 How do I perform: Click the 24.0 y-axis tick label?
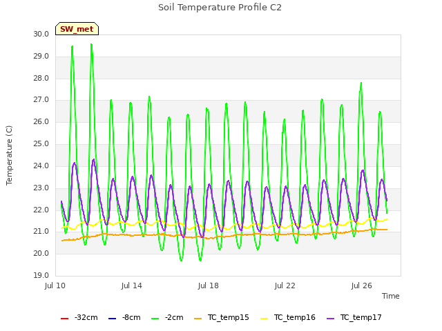tap(41, 165)
